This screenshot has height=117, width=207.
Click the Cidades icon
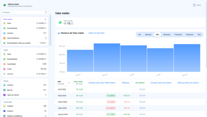click(4, 106)
